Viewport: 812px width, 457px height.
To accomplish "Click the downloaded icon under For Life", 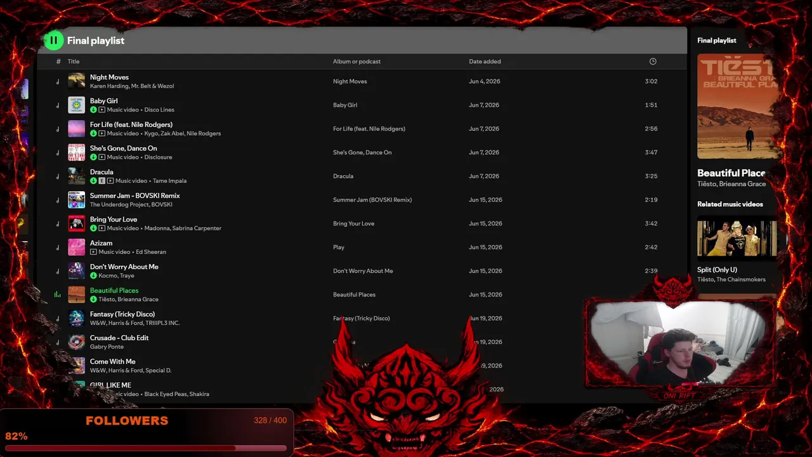I will (93, 133).
